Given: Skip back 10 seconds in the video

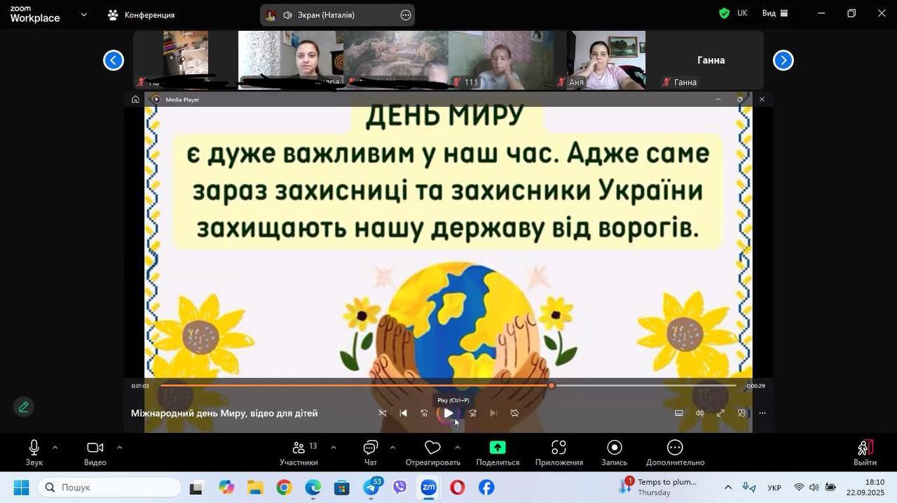Looking at the screenshot, I should pyautogui.click(x=424, y=413).
